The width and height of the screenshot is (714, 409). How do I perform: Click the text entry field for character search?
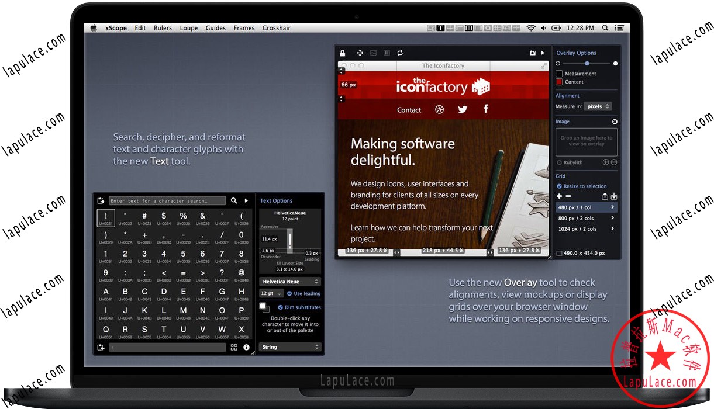167,200
